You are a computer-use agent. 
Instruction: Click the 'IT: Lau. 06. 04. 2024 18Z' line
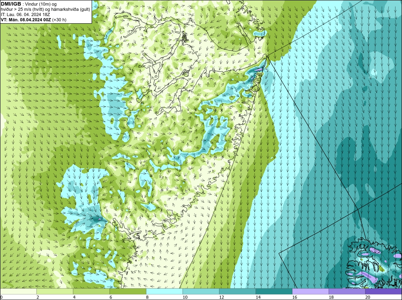coord(25,14)
